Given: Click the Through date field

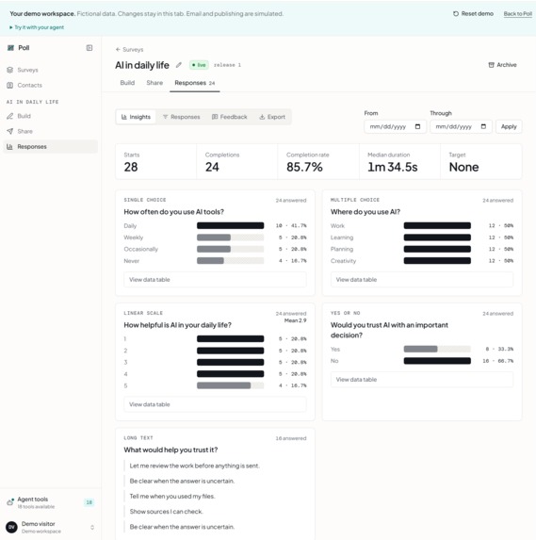Looking at the screenshot, I should tap(461, 126).
